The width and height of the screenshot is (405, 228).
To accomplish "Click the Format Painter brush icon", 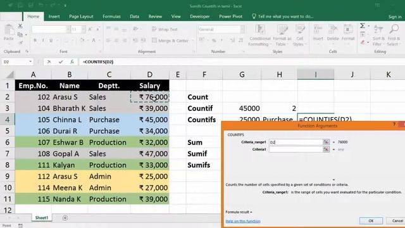I will [20, 42].
